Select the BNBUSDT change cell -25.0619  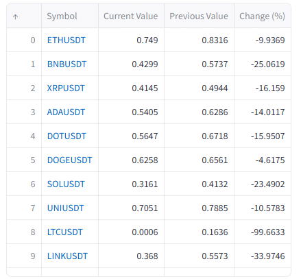pos(263,64)
